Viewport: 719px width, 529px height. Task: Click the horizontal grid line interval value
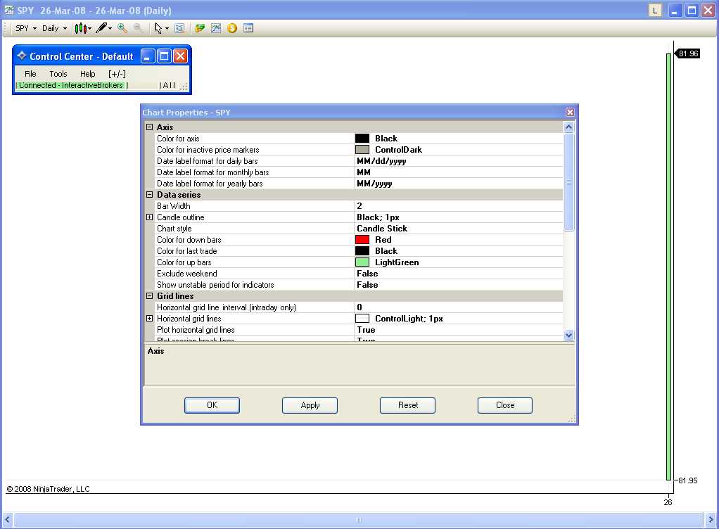(x=459, y=307)
